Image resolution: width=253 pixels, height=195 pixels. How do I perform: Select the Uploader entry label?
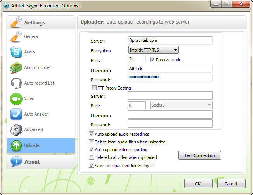[x=33, y=145]
